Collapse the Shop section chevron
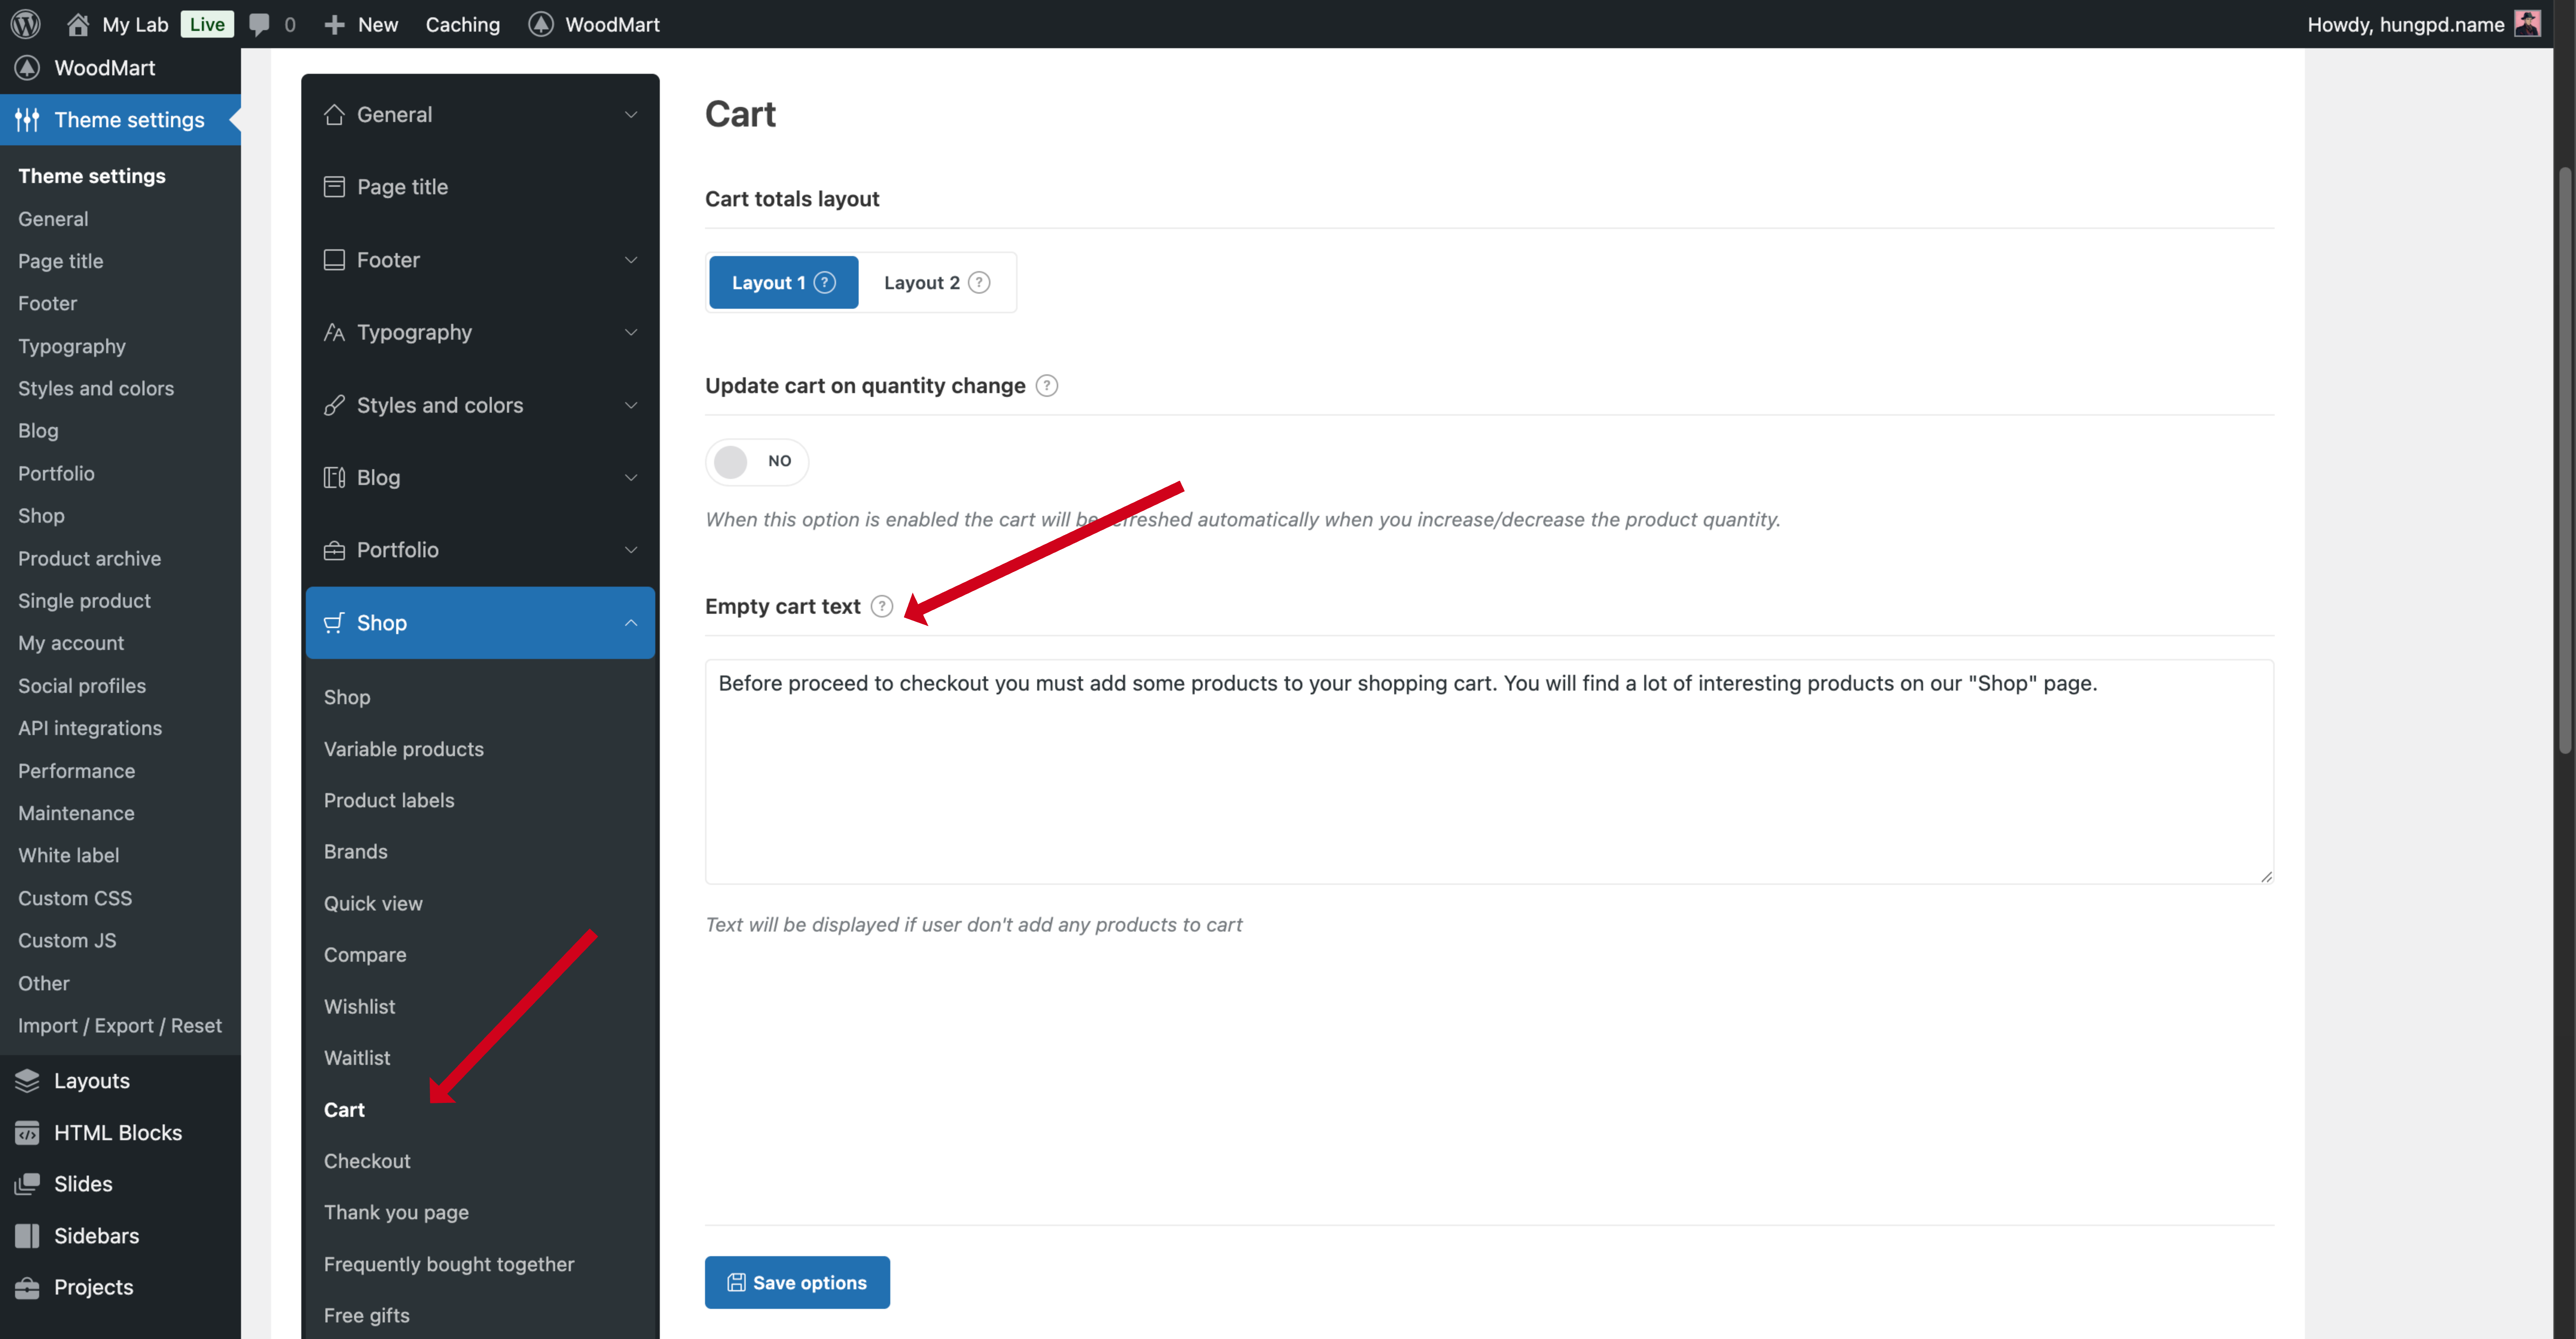 pos(631,623)
